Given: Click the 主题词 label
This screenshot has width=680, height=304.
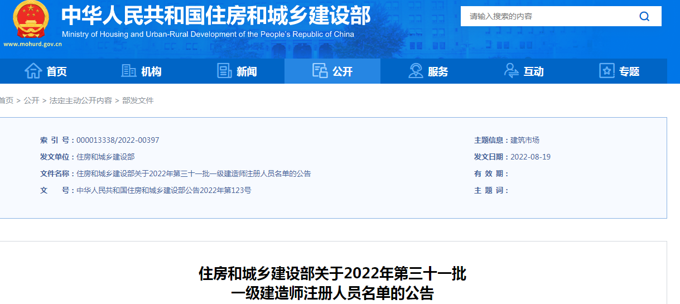Looking at the screenshot, I should [491, 191].
